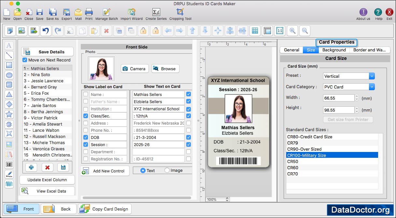396x218 pixels.
Task: Click Update Excel Column button
Action: [x=47, y=180]
